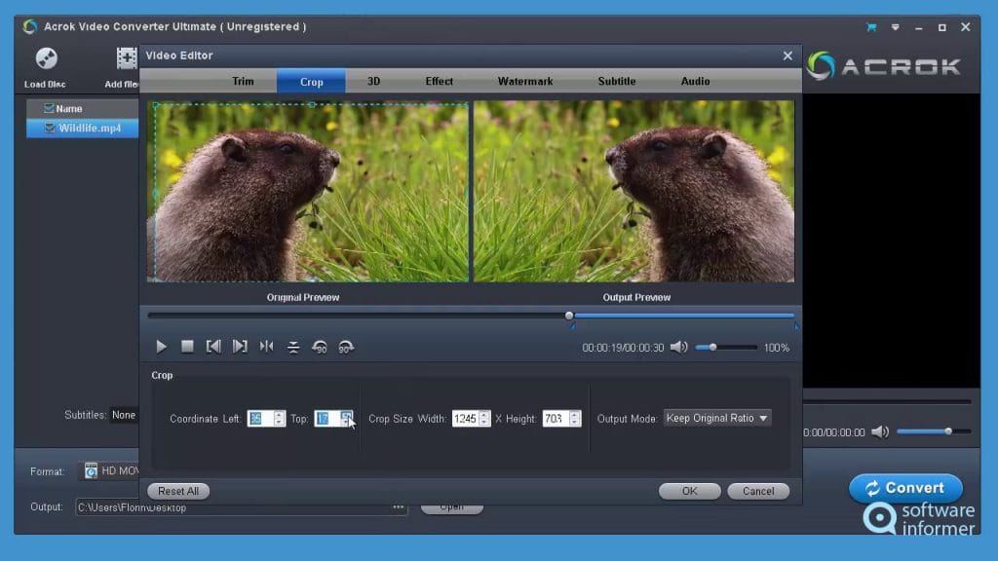Open the Output Mode dropdown
The height and width of the screenshot is (561, 998).
coord(716,418)
